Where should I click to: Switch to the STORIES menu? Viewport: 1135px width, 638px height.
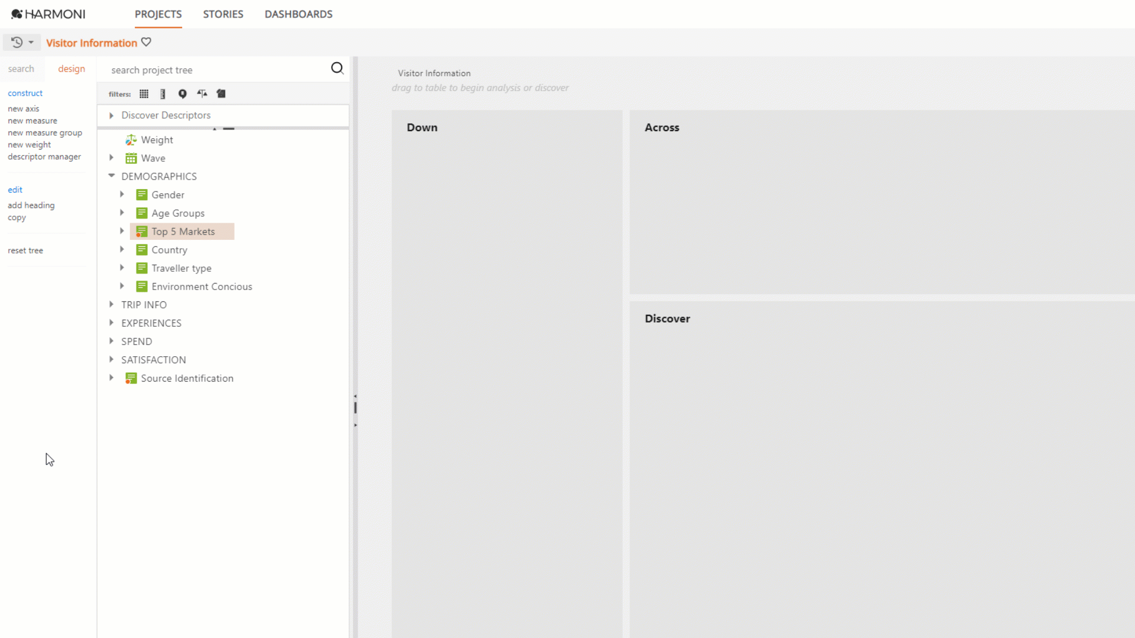[223, 14]
